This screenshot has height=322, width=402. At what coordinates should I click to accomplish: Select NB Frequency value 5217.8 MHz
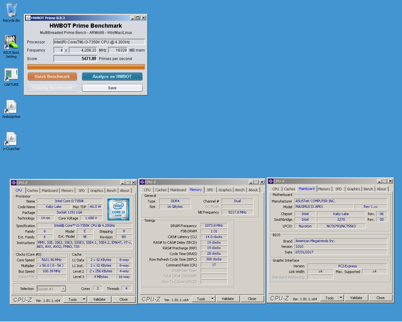(x=237, y=212)
